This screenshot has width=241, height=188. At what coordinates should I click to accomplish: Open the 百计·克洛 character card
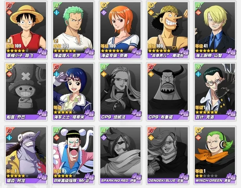(x=215, y=92)
